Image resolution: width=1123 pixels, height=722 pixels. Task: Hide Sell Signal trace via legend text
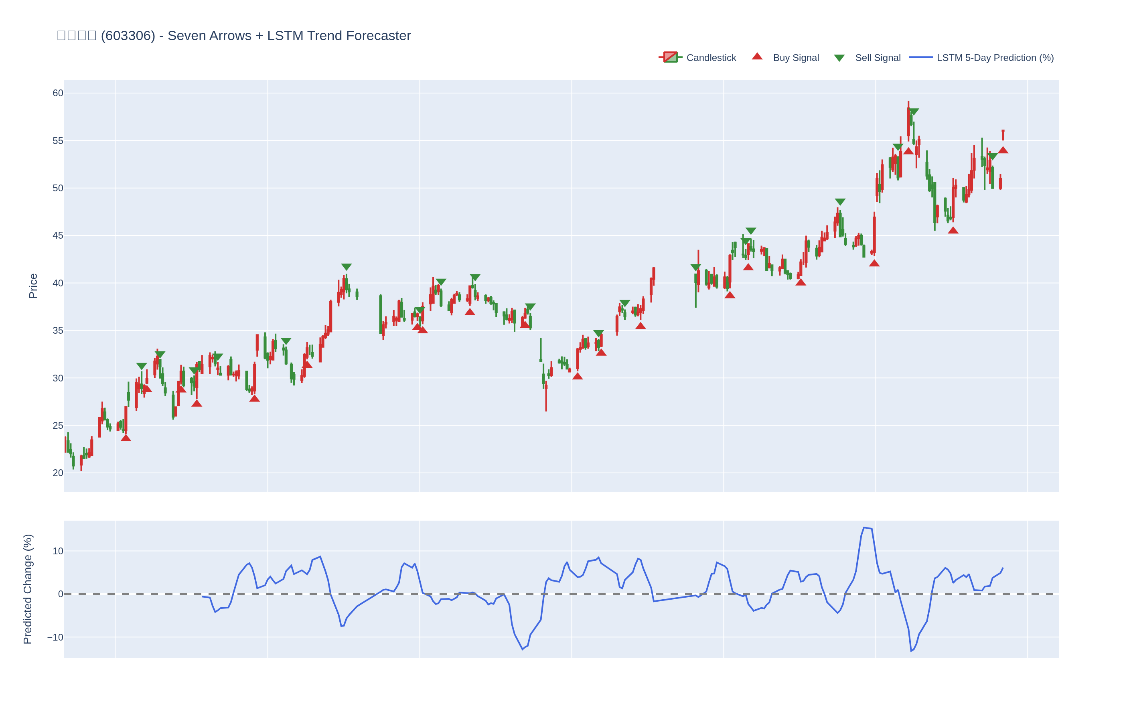click(878, 58)
